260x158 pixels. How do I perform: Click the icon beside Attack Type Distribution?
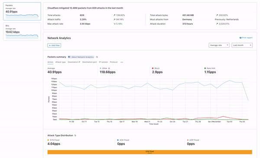click(75, 135)
